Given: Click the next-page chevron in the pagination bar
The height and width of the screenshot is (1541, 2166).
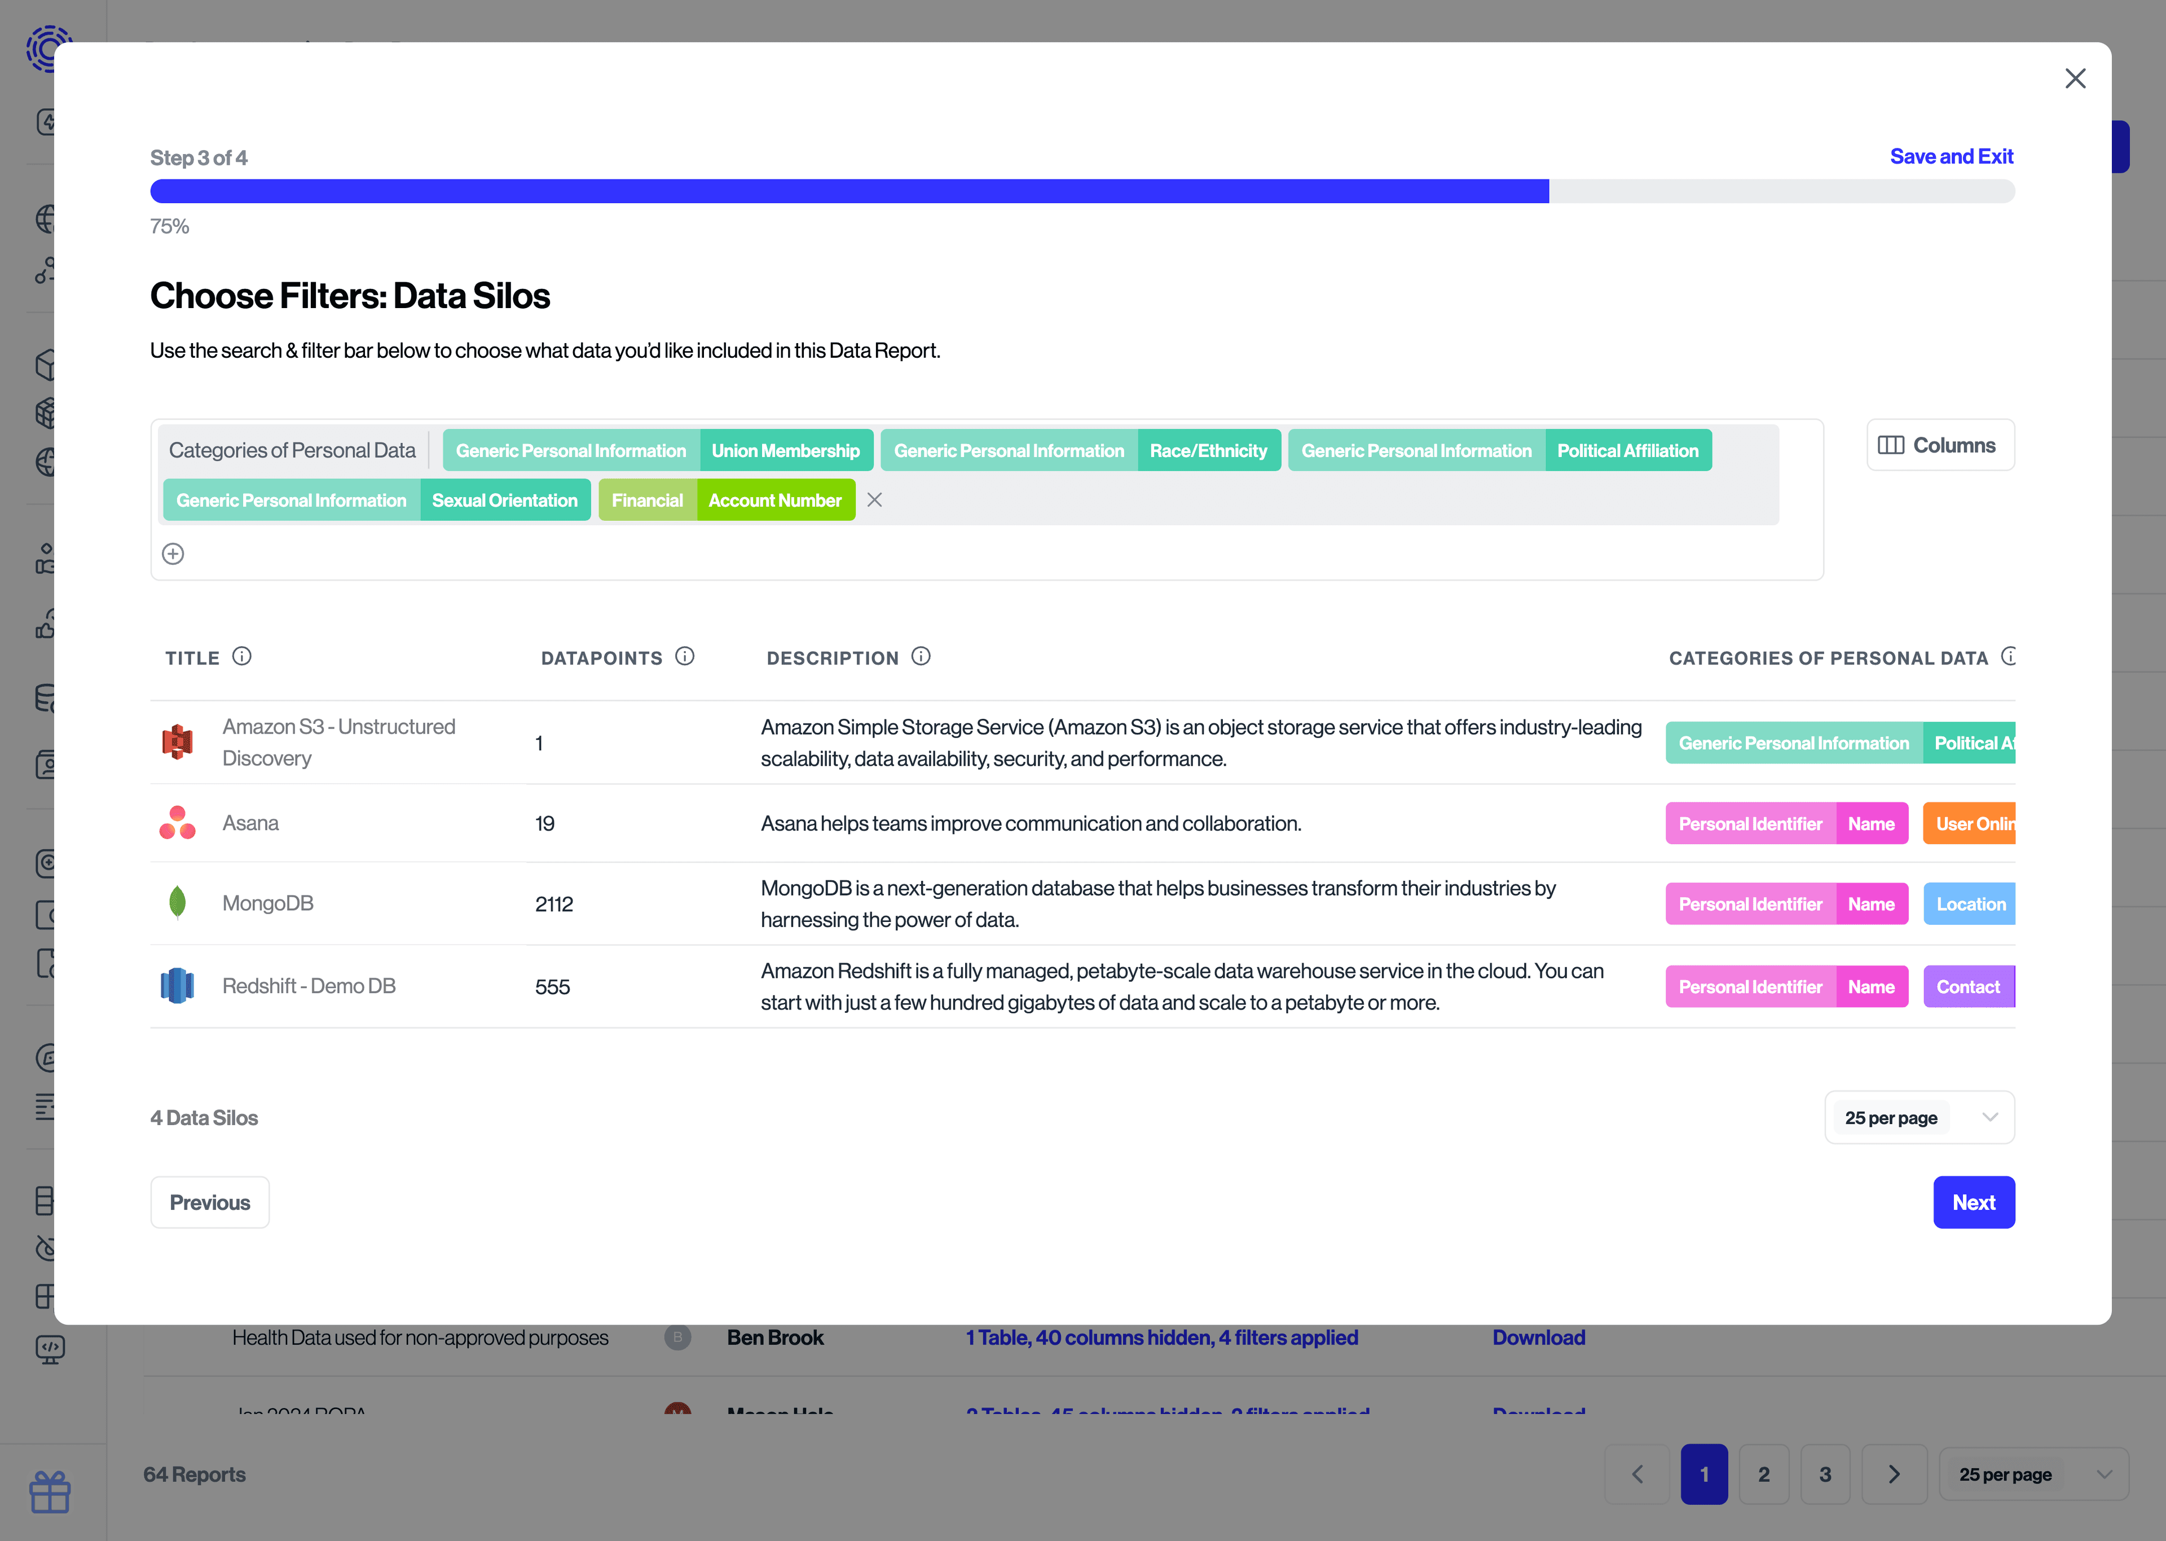Looking at the screenshot, I should pos(1895,1474).
